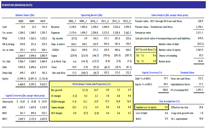Click the Key Assumptions (%) header

pos(169,101)
